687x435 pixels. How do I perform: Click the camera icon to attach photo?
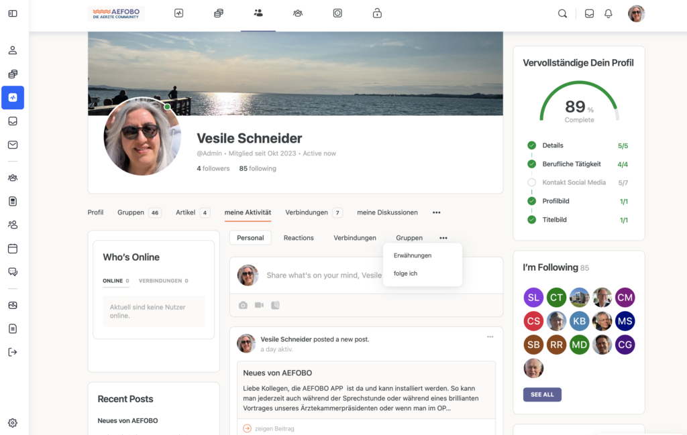tap(243, 306)
